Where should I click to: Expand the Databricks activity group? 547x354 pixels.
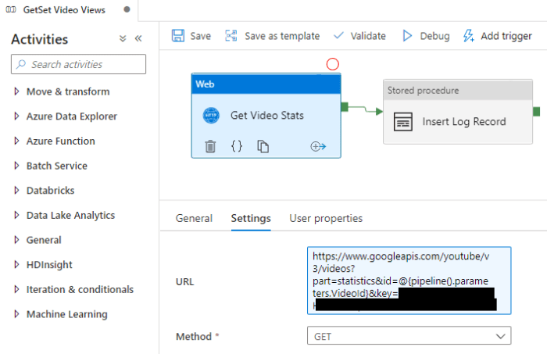point(17,191)
